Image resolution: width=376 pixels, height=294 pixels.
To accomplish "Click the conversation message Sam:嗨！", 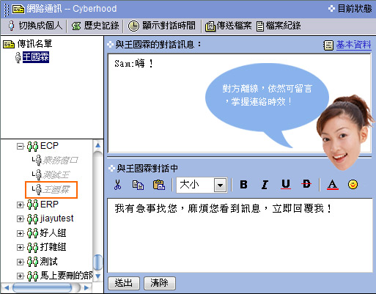I will click(134, 64).
